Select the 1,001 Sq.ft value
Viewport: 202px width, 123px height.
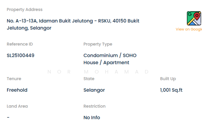[171, 90]
